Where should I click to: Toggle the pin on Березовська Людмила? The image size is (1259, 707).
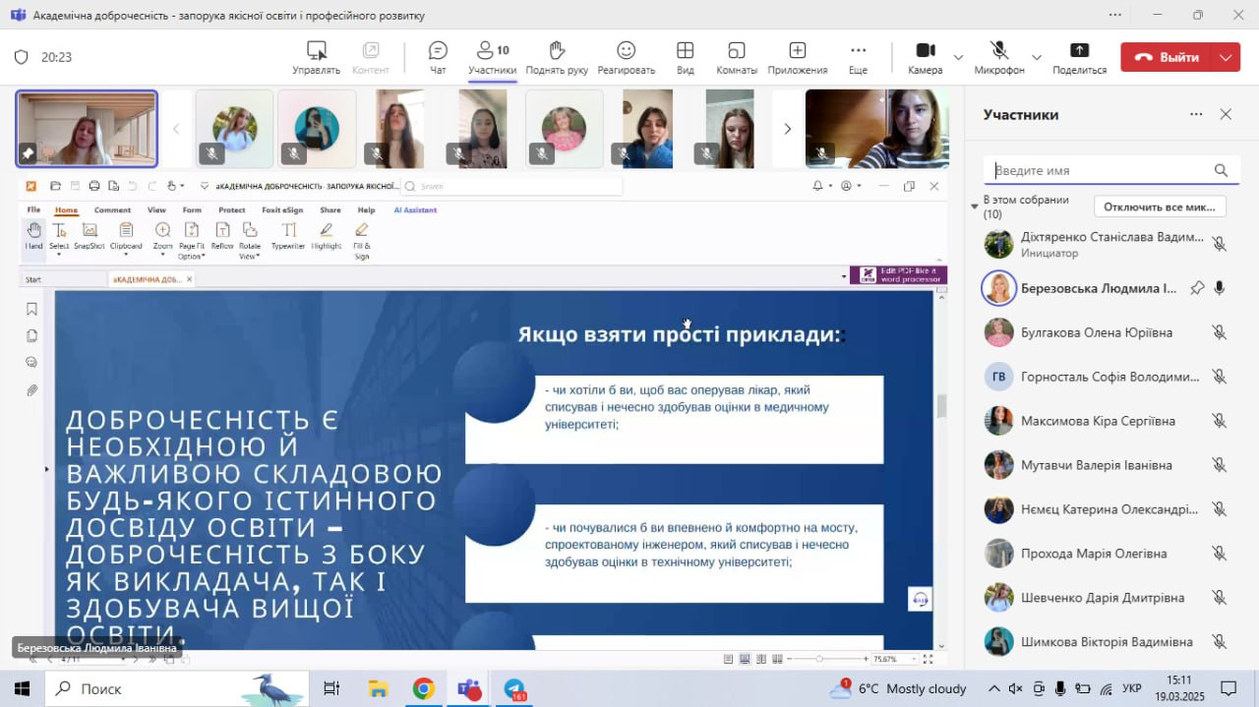1197,288
